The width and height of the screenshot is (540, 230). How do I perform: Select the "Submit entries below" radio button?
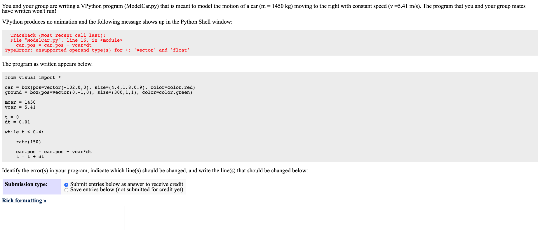[66, 184]
